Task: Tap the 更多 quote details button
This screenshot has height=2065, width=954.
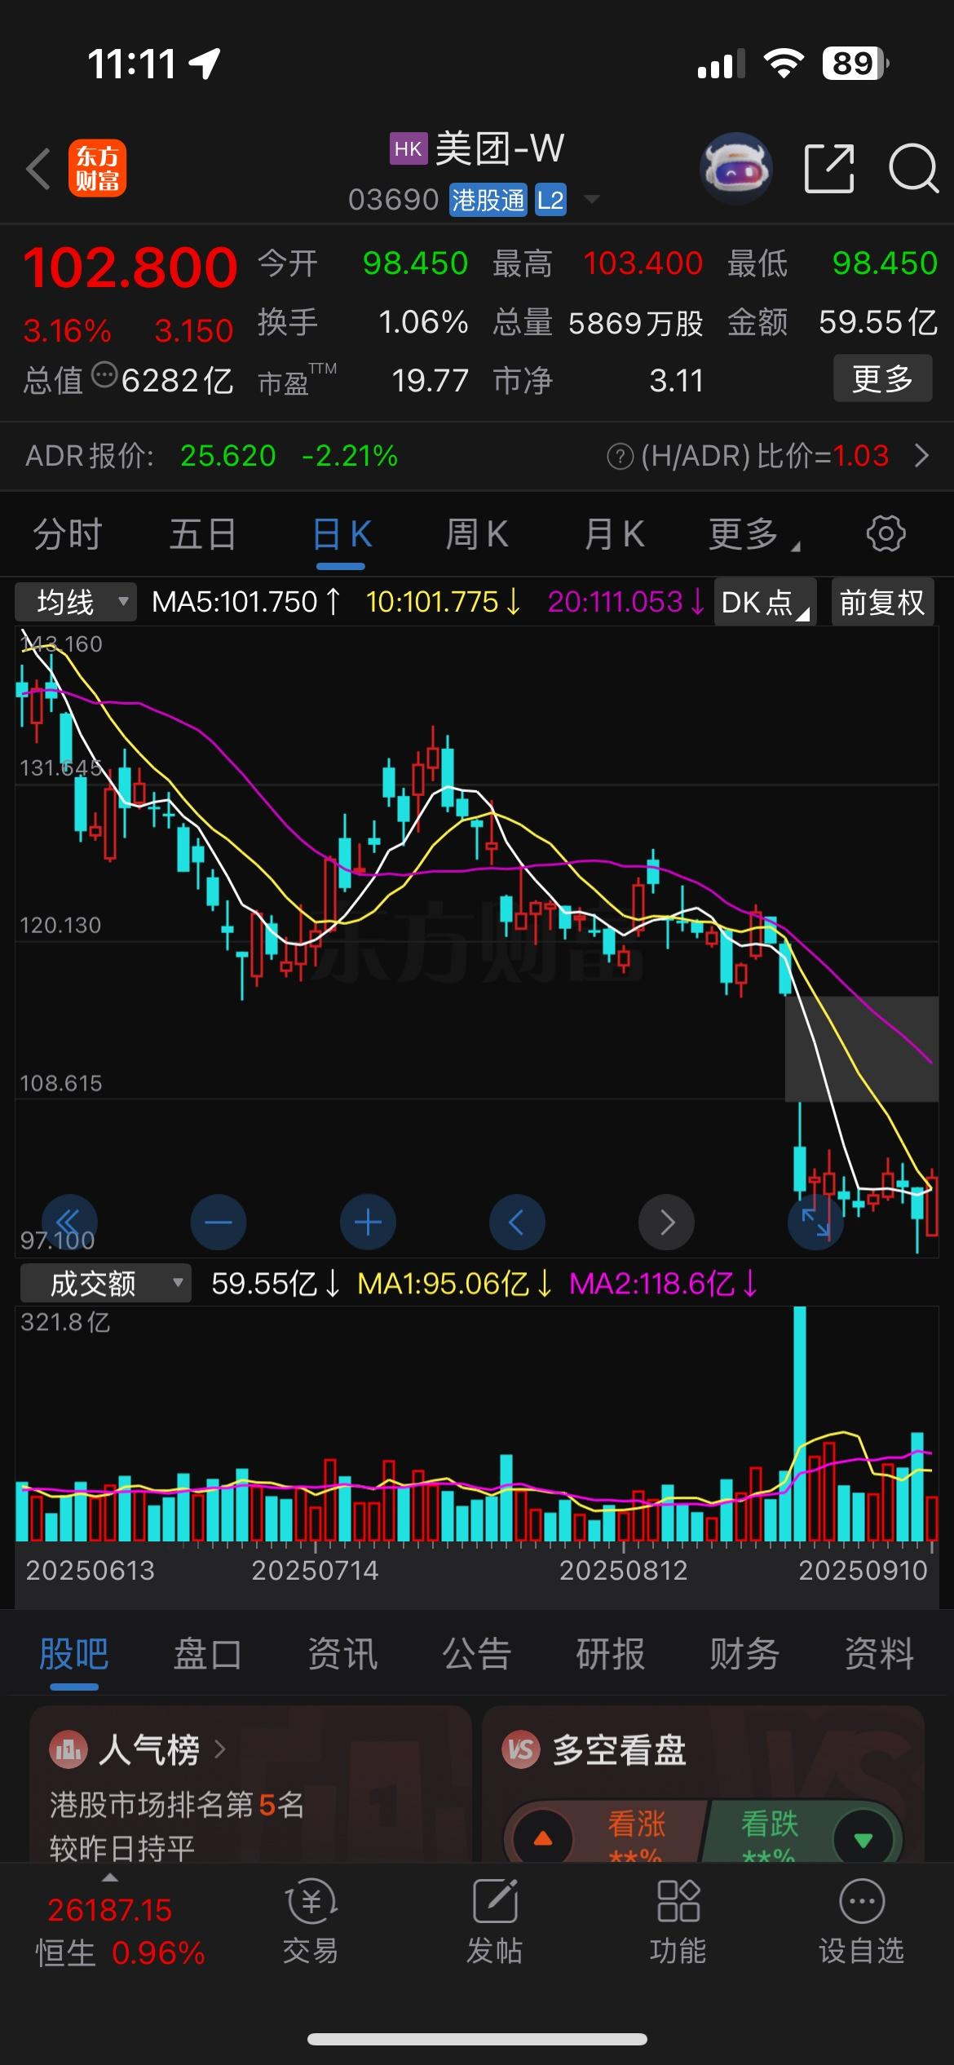Action: pos(882,378)
